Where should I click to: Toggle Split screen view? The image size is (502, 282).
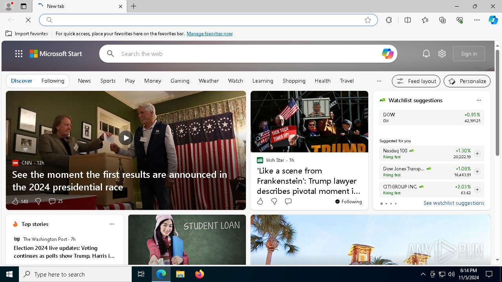point(407,20)
